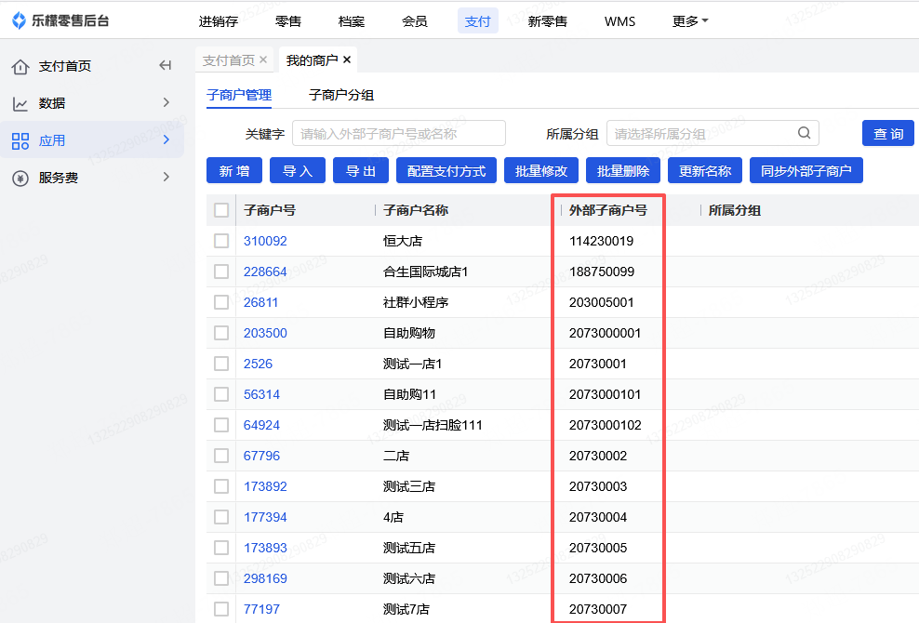
Task: Select the 子商户管理 tab
Action: coord(239,94)
